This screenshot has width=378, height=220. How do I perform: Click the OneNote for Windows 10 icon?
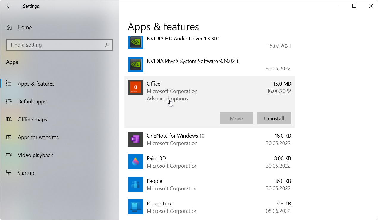[136, 139]
